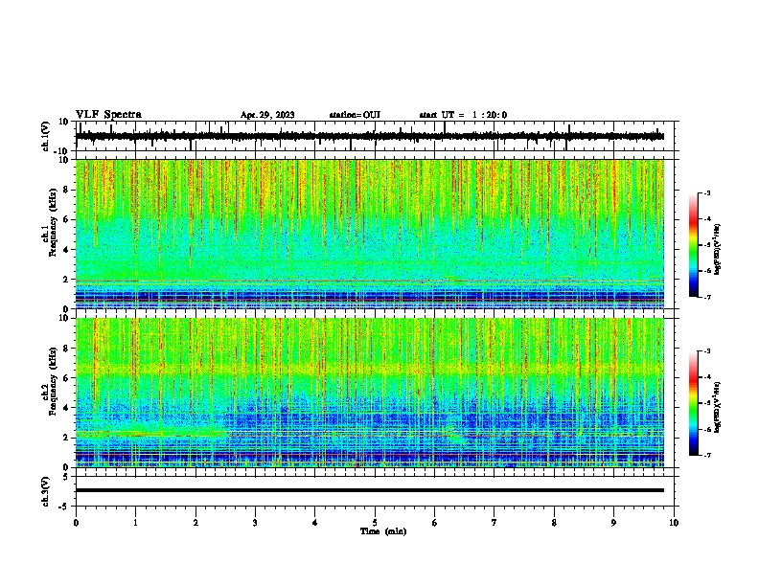Screen dimensions: 759x586
Task: Click the time axis tick label '8'
Action: (554, 523)
